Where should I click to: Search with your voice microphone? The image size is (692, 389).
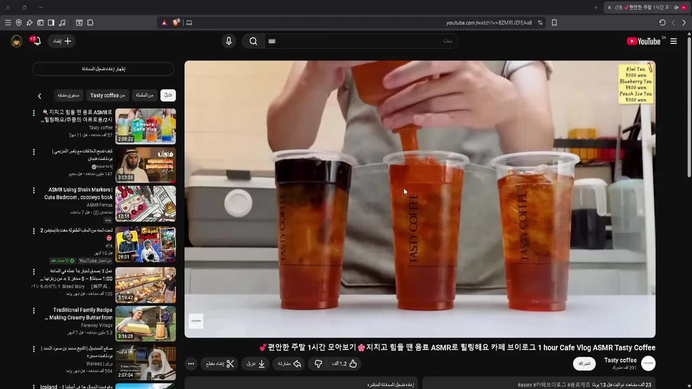pyautogui.click(x=229, y=41)
